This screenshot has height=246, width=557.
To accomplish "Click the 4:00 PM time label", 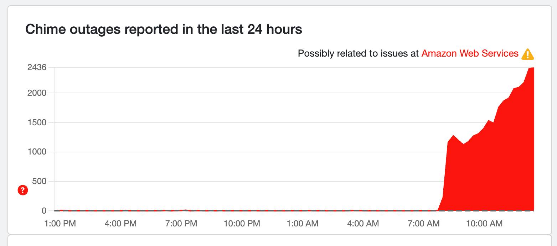I will 120,224.
